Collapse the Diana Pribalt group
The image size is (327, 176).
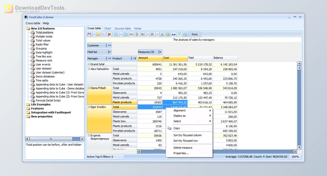(x=89, y=88)
